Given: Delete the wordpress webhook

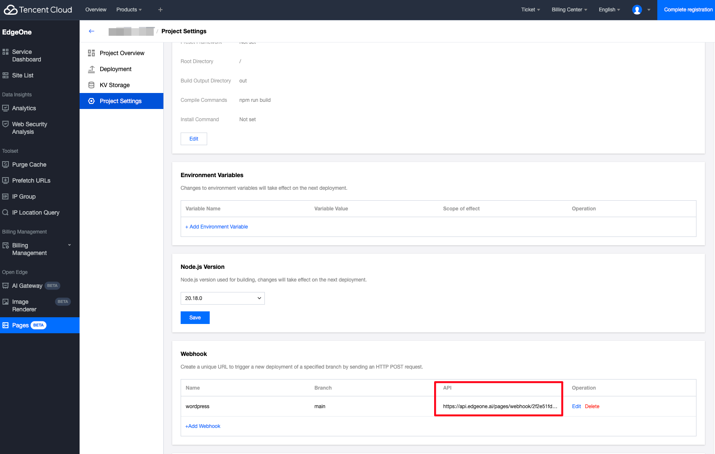Looking at the screenshot, I should pos(592,406).
